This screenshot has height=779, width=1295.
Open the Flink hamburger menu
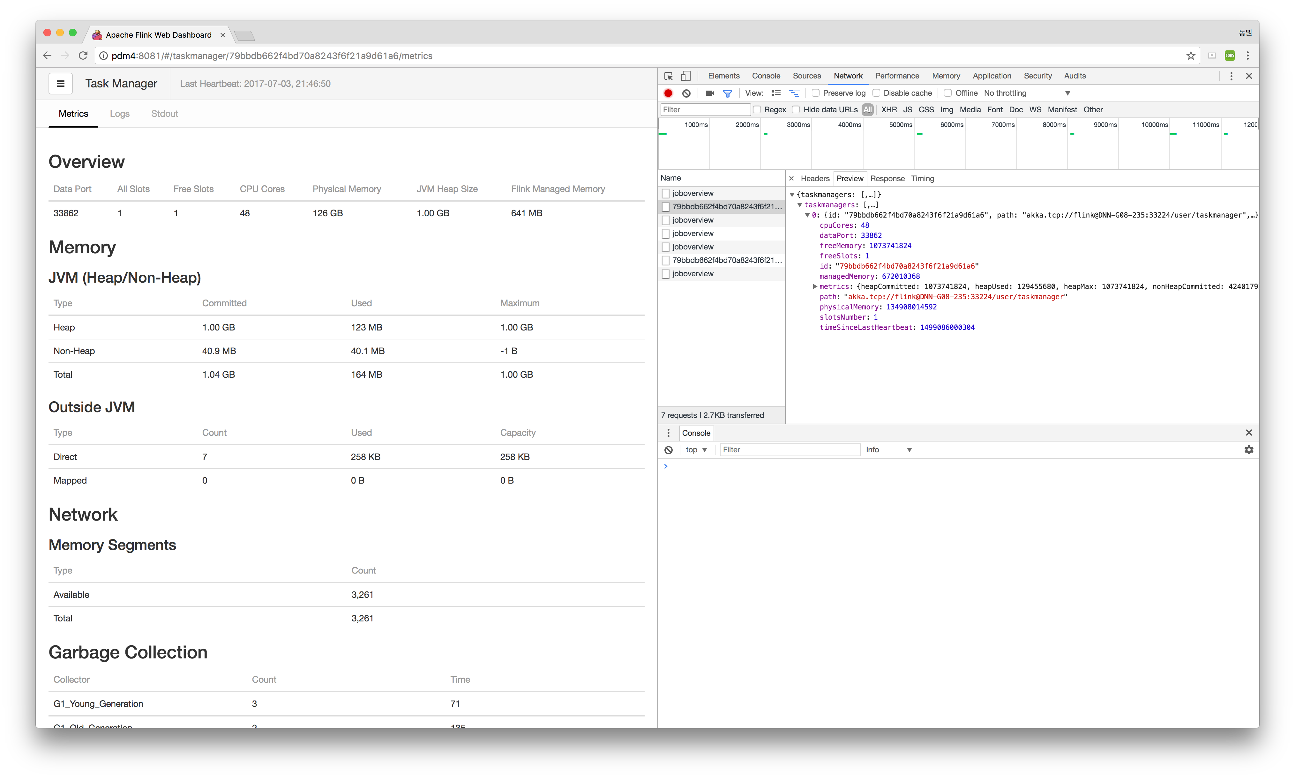pos(60,84)
